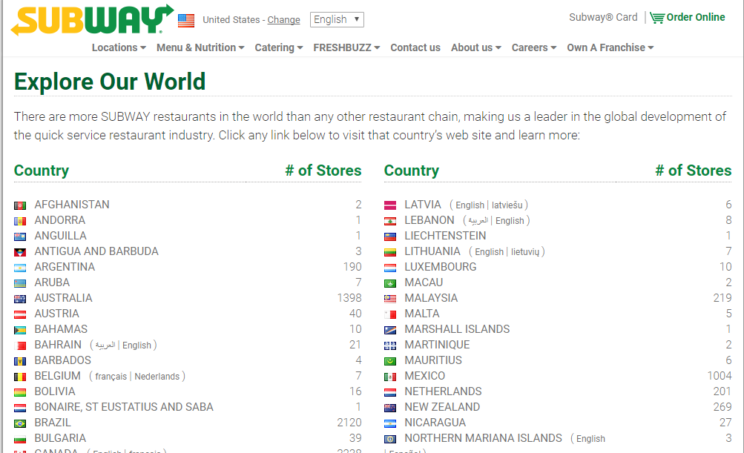Click Australia's store count 1398
Viewport: 744px width, 453px height.
pyautogui.click(x=349, y=298)
